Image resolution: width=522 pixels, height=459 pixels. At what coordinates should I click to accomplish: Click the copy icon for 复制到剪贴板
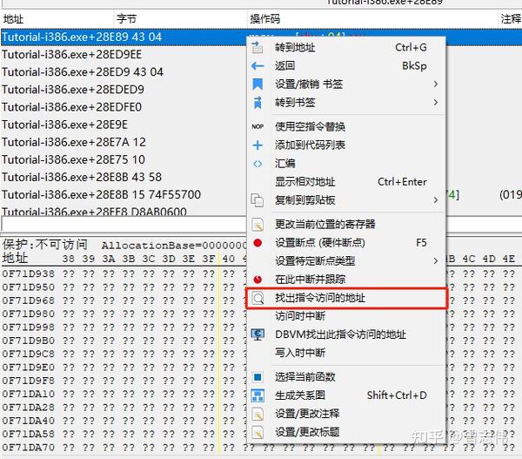click(x=257, y=200)
